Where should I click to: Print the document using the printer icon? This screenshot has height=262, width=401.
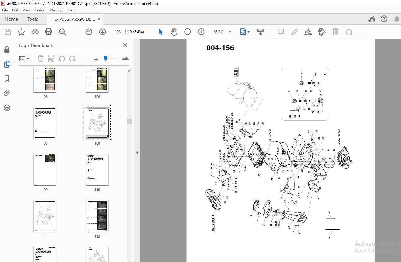click(48, 32)
